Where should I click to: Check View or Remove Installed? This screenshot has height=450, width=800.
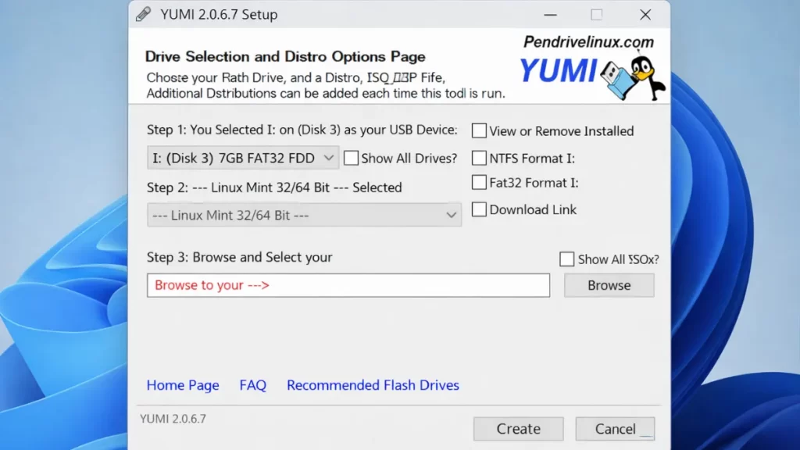click(479, 130)
